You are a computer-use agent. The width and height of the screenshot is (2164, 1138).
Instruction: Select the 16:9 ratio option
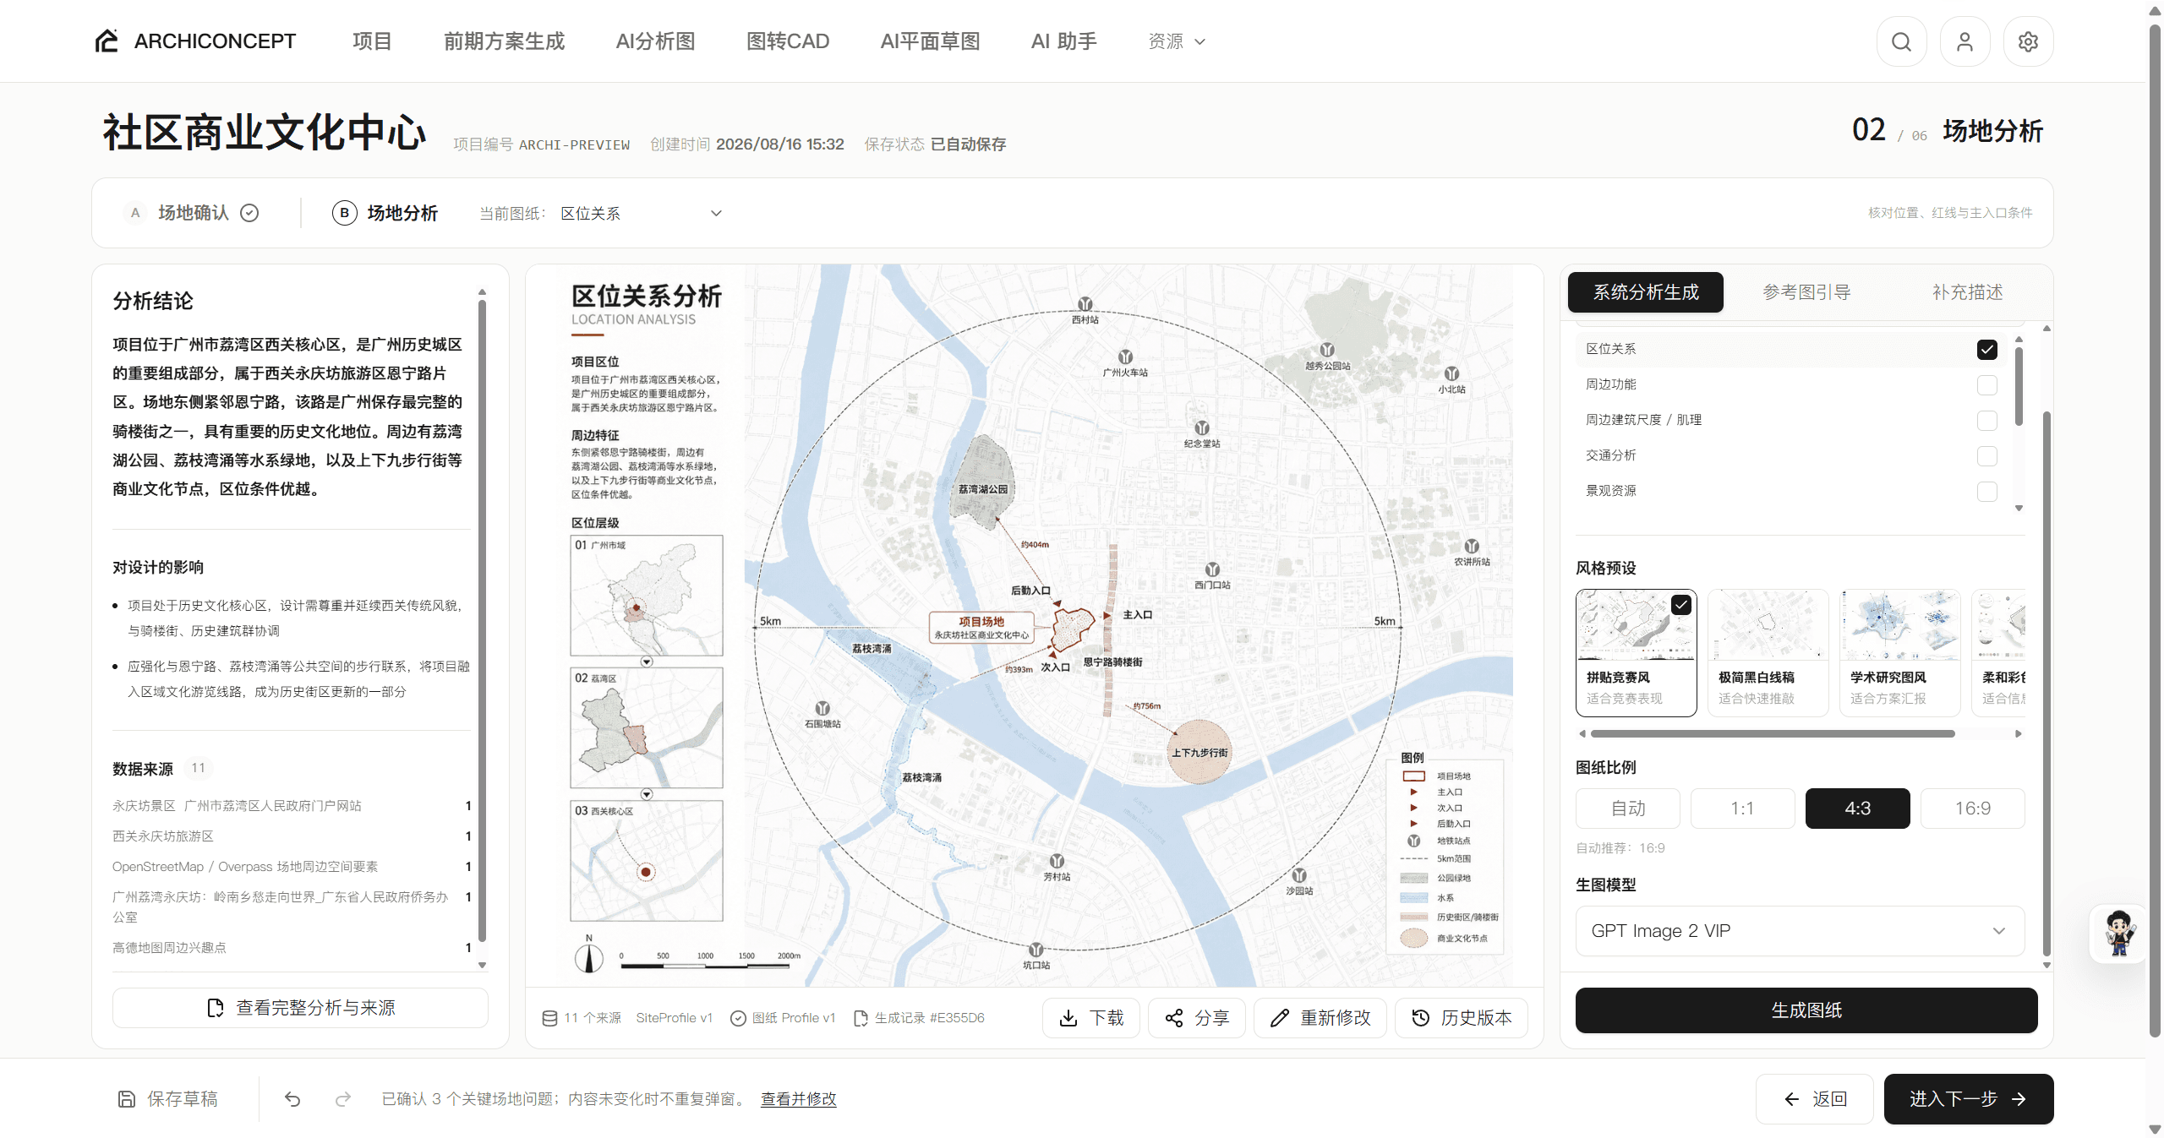[1972, 809]
